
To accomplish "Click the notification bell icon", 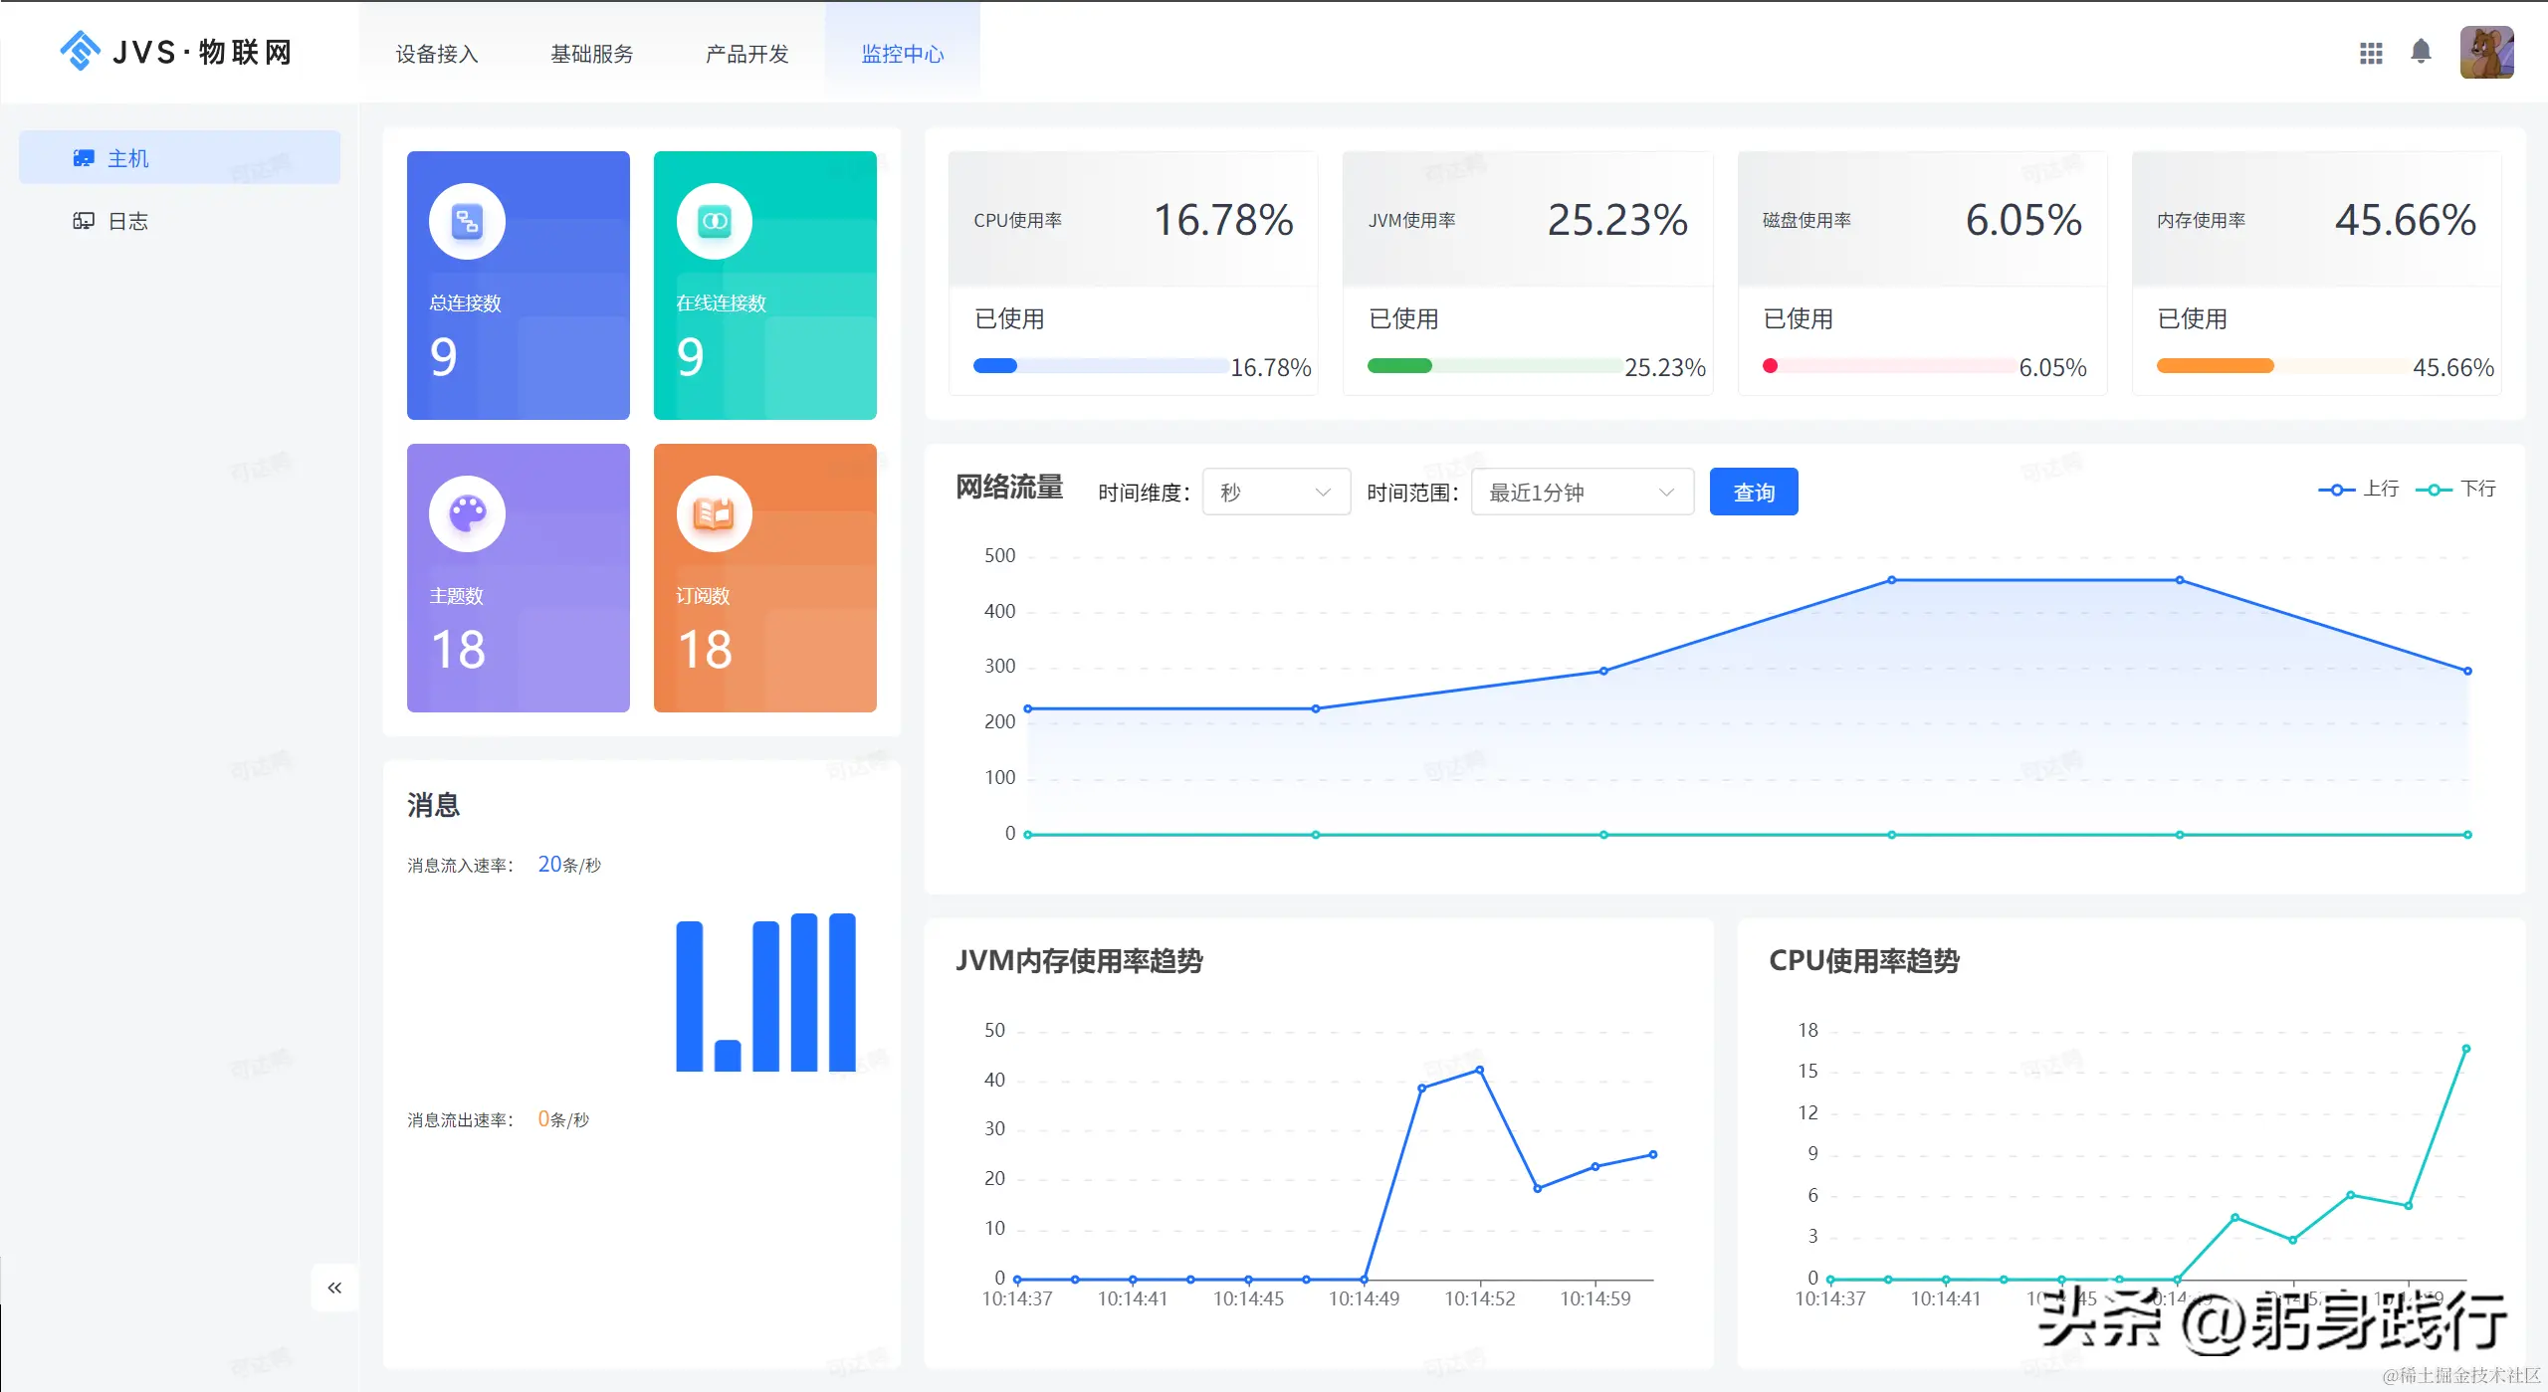I will (x=2422, y=52).
